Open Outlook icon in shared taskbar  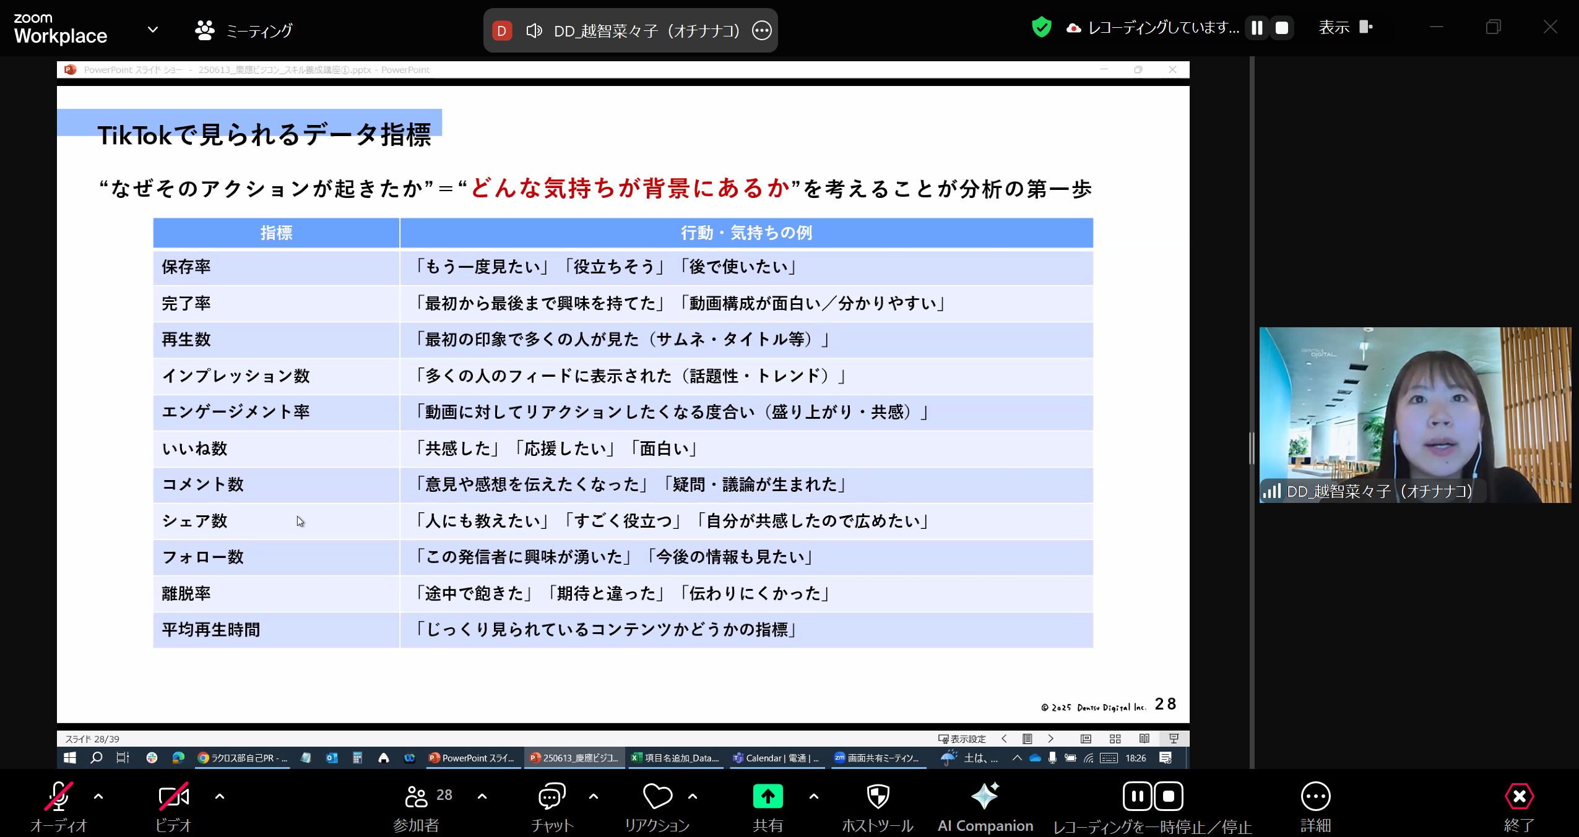coord(332,758)
